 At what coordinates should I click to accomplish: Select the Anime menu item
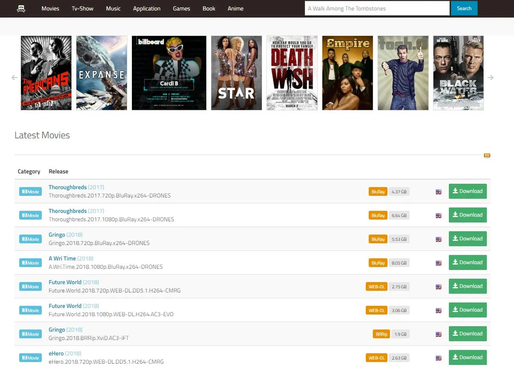click(235, 8)
